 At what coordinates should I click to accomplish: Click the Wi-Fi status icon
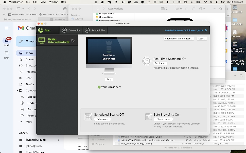[x=205, y=2]
